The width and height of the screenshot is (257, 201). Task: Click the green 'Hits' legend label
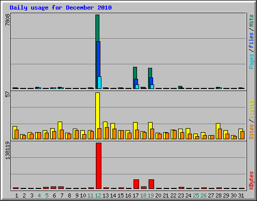click(x=251, y=21)
